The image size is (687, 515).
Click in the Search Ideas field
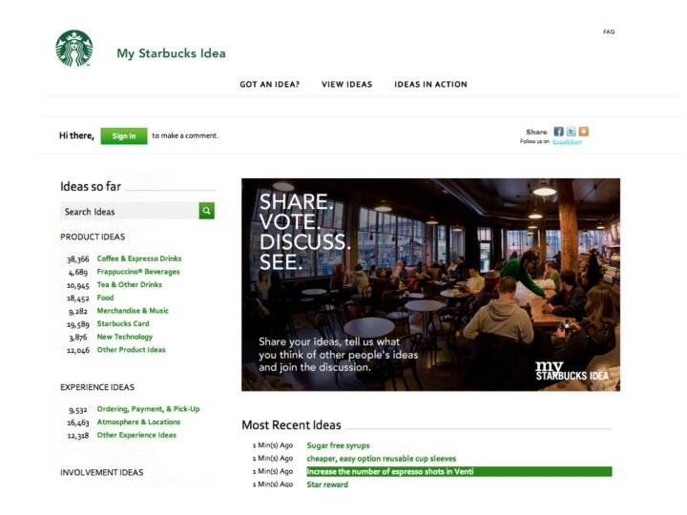point(129,211)
